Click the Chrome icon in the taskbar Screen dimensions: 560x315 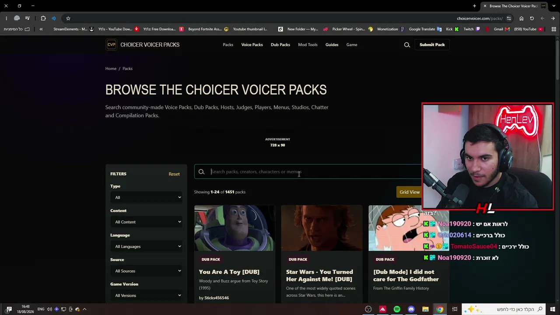(x=440, y=309)
